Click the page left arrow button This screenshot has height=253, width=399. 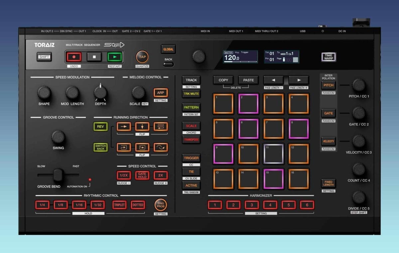[x=273, y=80]
